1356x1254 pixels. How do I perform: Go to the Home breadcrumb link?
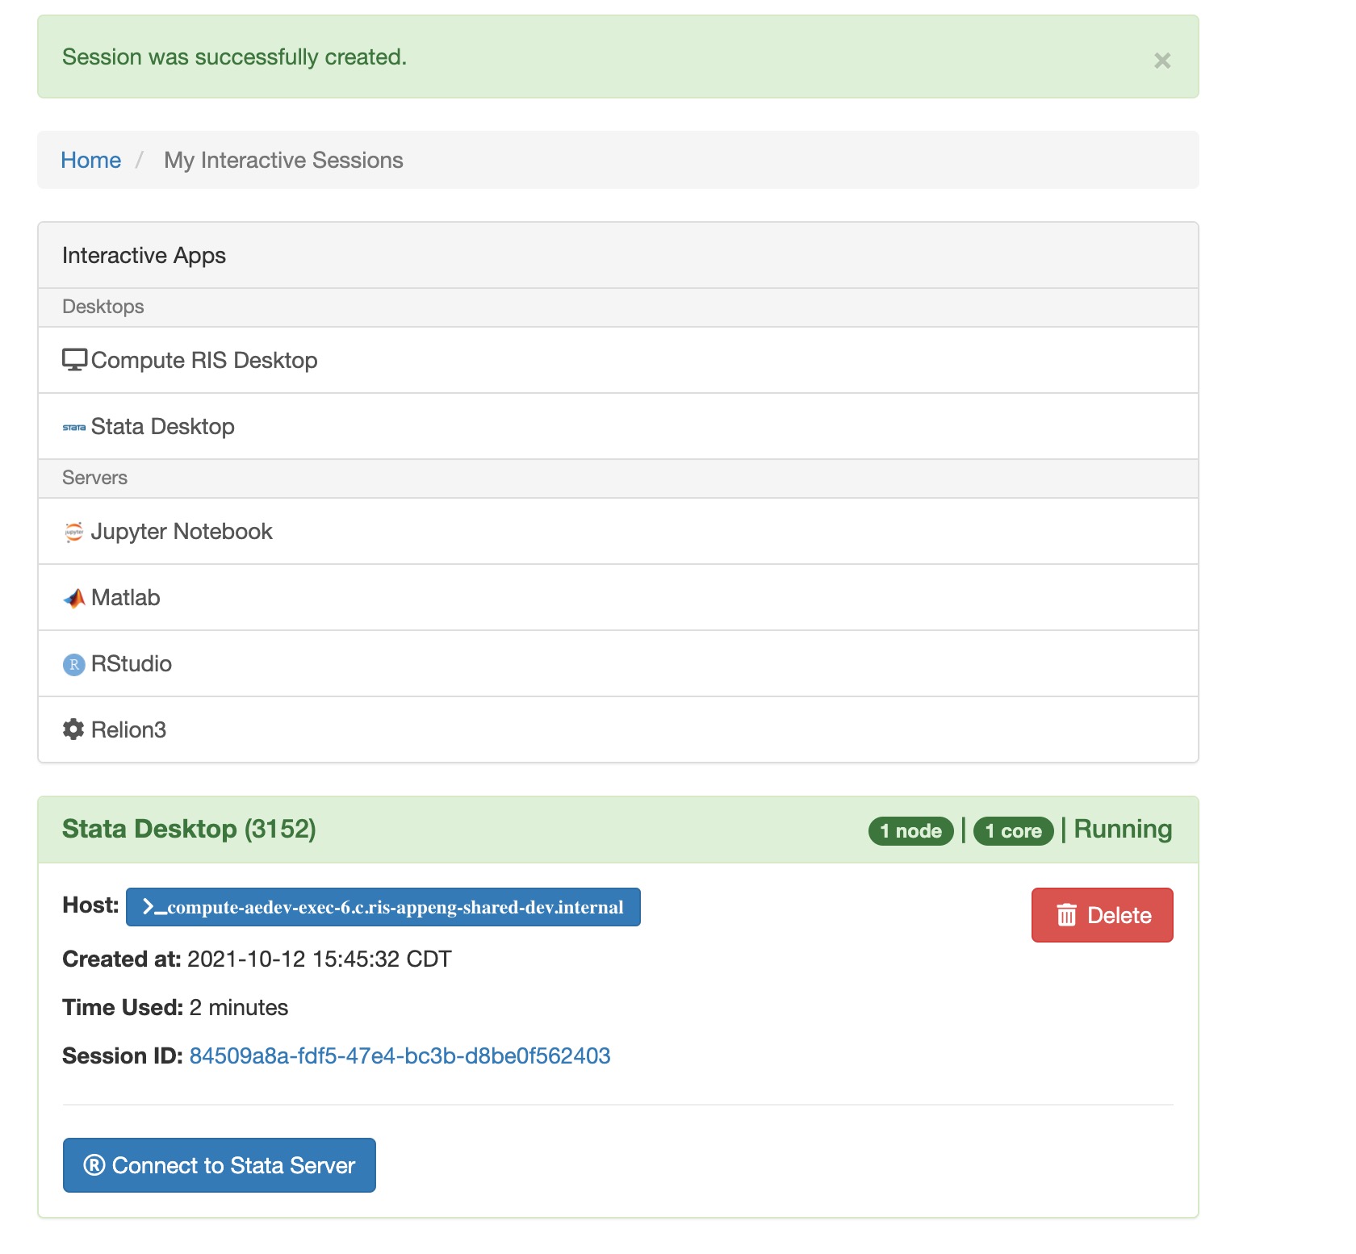[x=91, y=160]
